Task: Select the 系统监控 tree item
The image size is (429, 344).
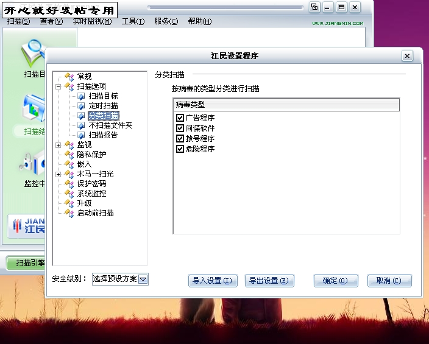Action: pyautogui.click(x=91, y=194)
